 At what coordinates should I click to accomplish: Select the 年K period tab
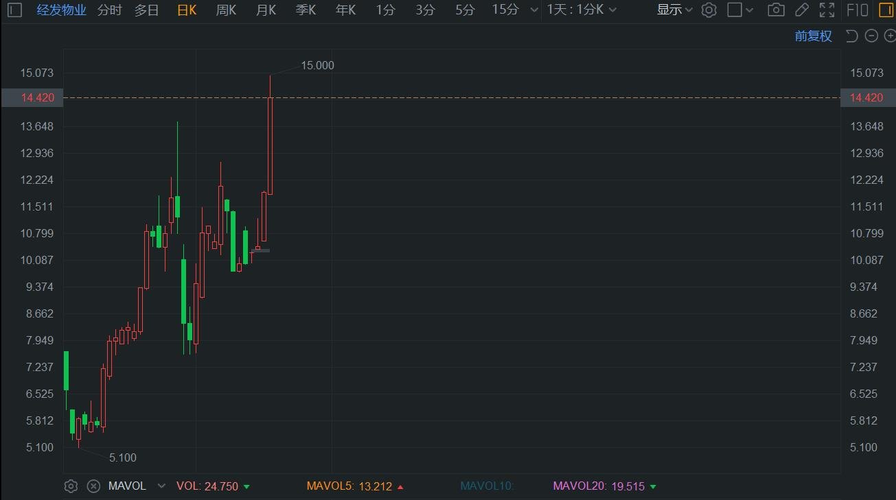click(x=345, y=10)
